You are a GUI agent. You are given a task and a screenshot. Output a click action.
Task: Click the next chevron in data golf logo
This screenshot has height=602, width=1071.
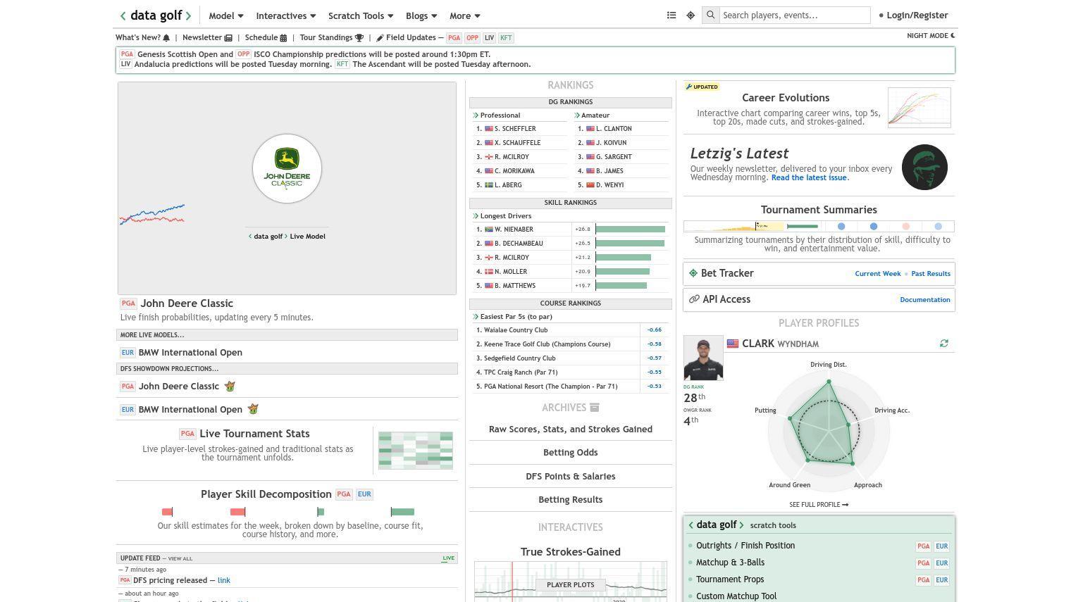188,15
